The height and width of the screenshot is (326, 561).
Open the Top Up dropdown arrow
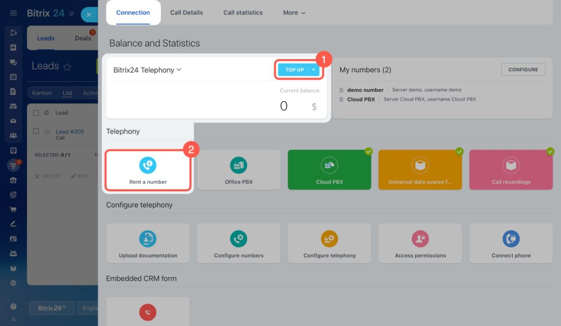(314, 70)
